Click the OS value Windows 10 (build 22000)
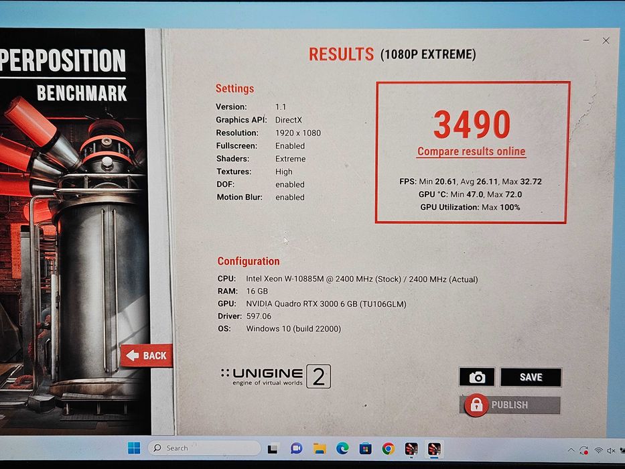Viewport: 625px width, 469px height. (293, 329)
